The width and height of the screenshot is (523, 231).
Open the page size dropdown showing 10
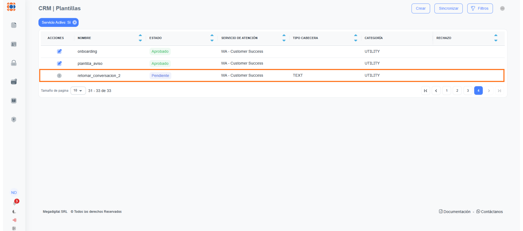(78, 91)
